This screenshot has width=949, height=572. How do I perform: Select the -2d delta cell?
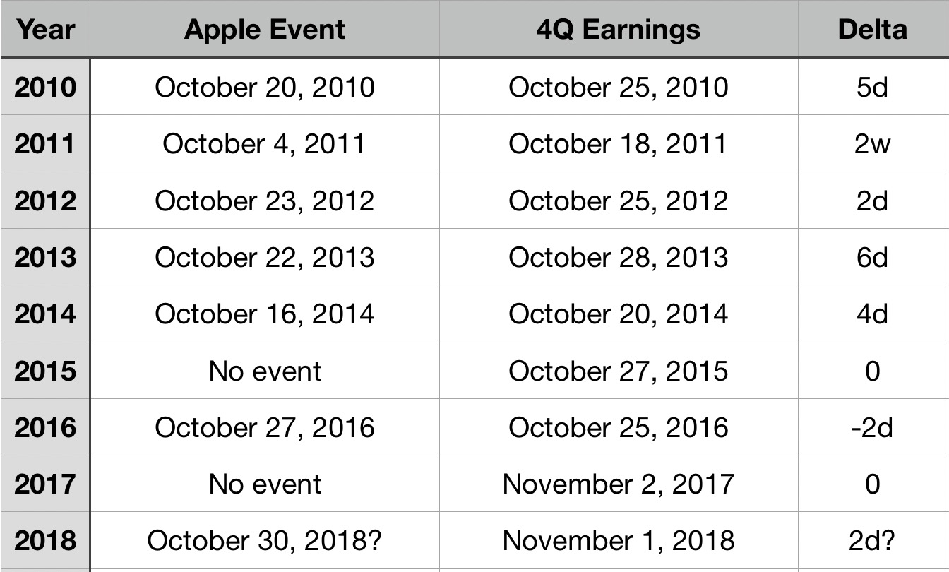coord(873,427)
